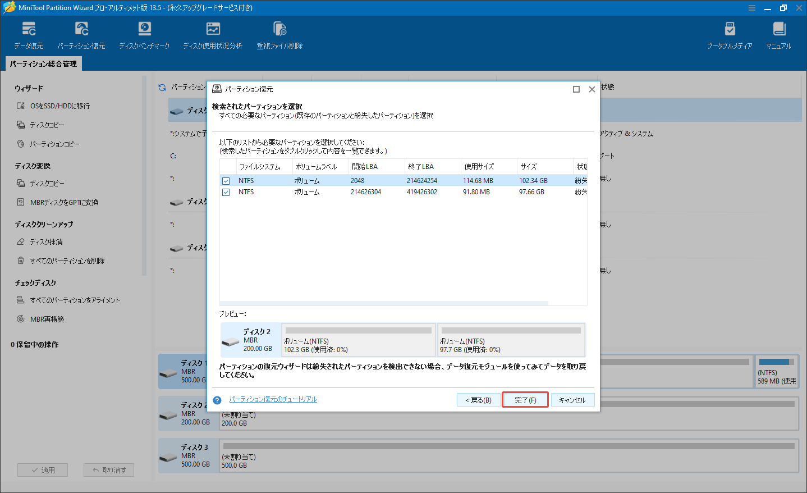This screenshot has height=493, width=807.
Task: Open ディスク使用状況分析 tool
Action: click(213, 34)
